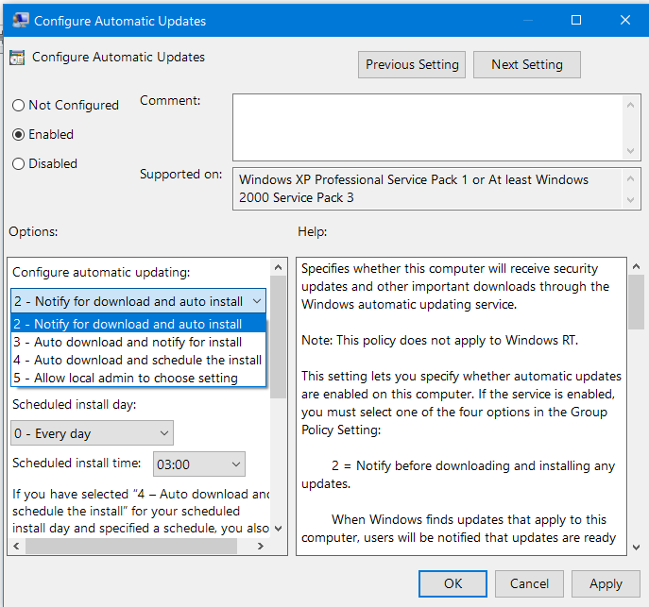Click the Help panel scroll up arrow

pos(636,267)
